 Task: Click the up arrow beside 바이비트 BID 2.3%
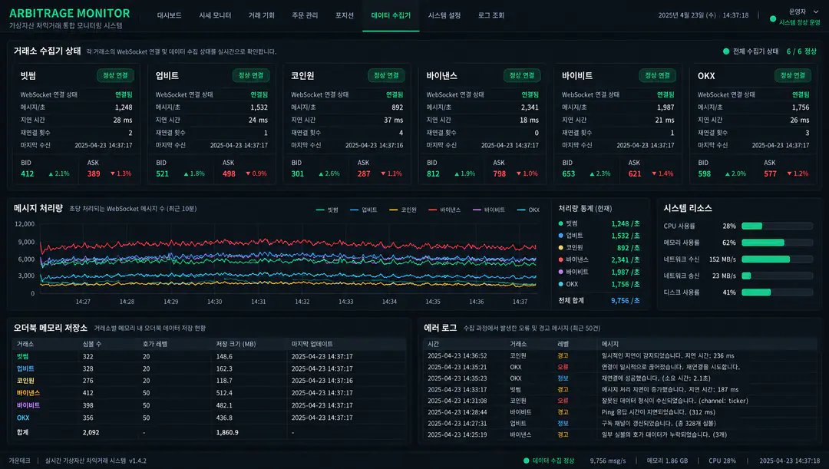[592, 173]
